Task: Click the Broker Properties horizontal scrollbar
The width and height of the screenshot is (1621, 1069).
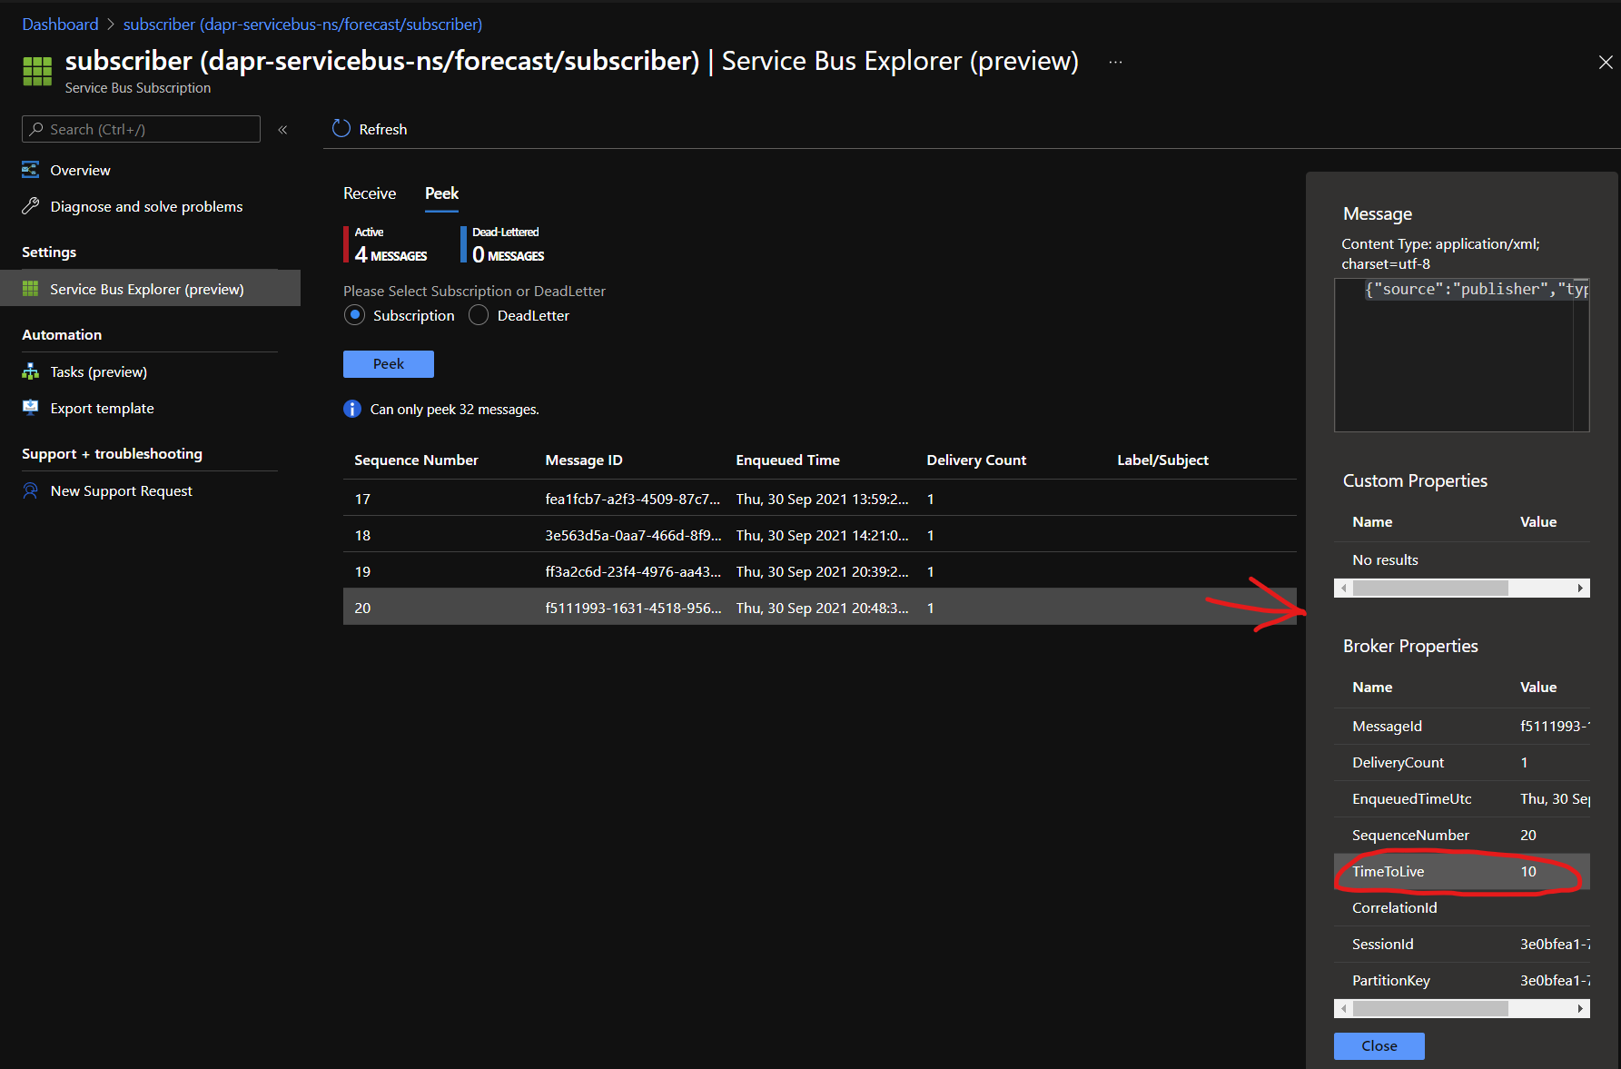Action: [1430, 1009]
